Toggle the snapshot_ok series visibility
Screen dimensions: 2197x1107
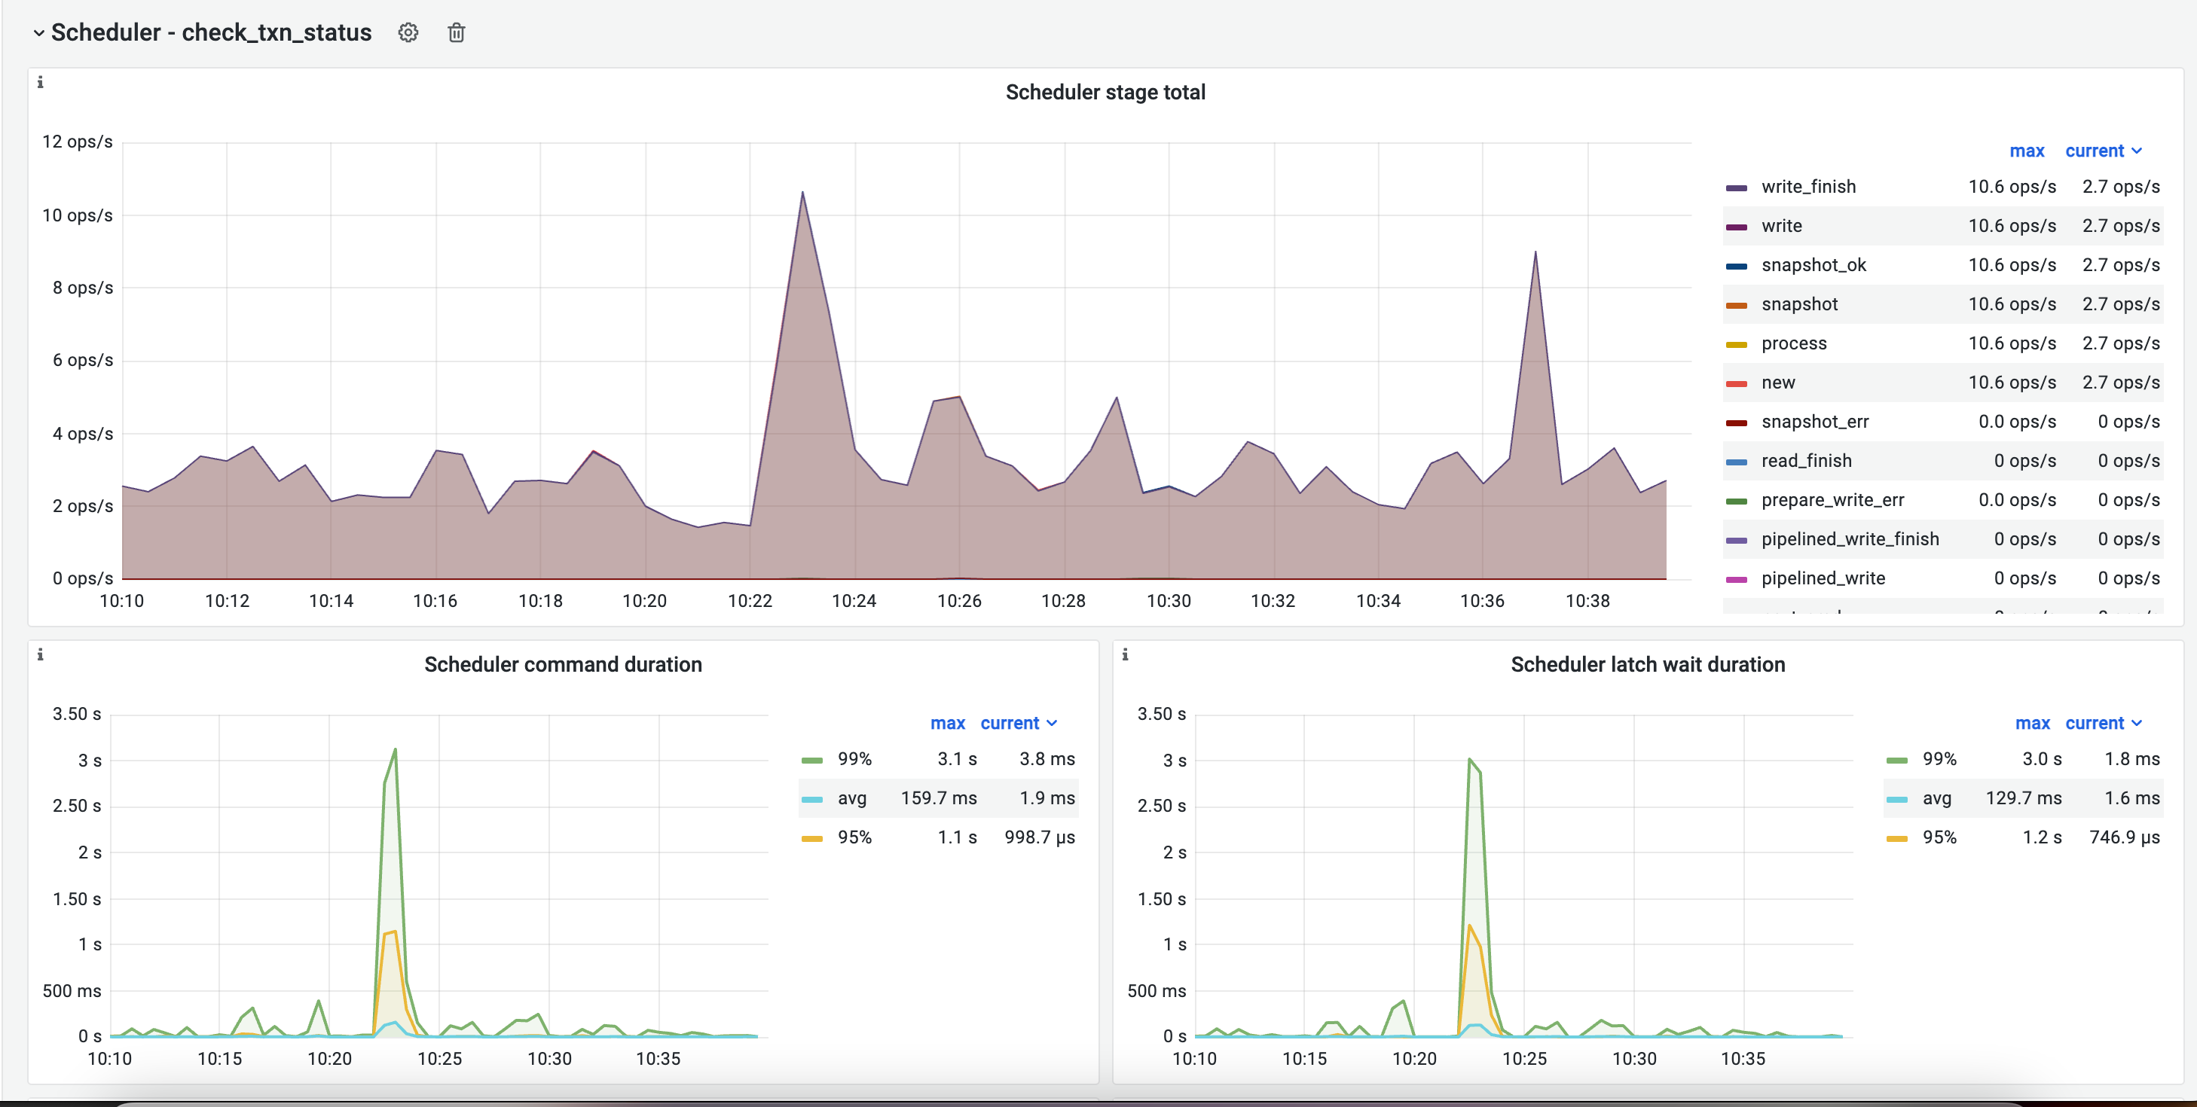click(x=1814, y=265)
